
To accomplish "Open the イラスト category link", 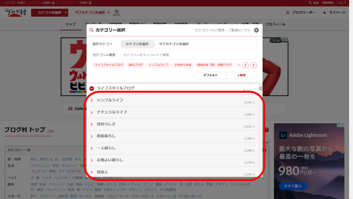I will click(x=170, y=184).
